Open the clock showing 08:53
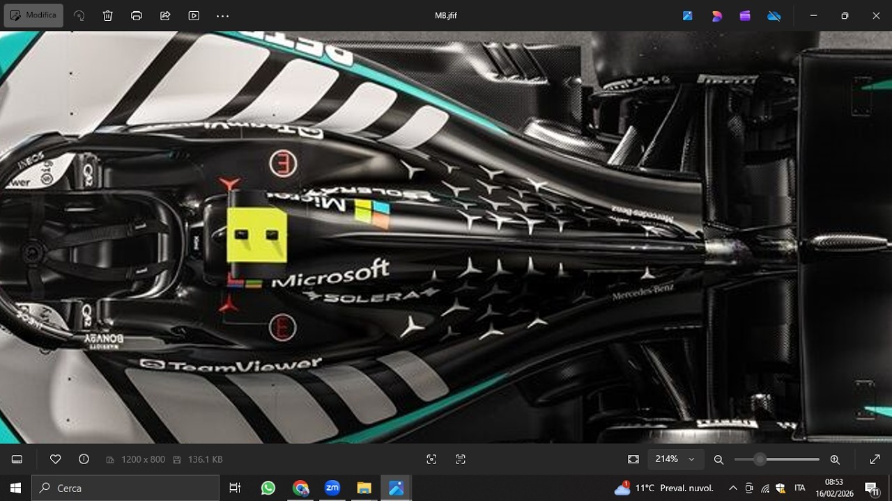 point(833,488)
